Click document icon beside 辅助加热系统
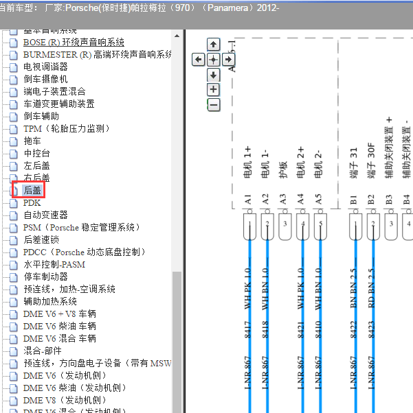The width and height of the screenshot is (413, 413). pos(14,303)
